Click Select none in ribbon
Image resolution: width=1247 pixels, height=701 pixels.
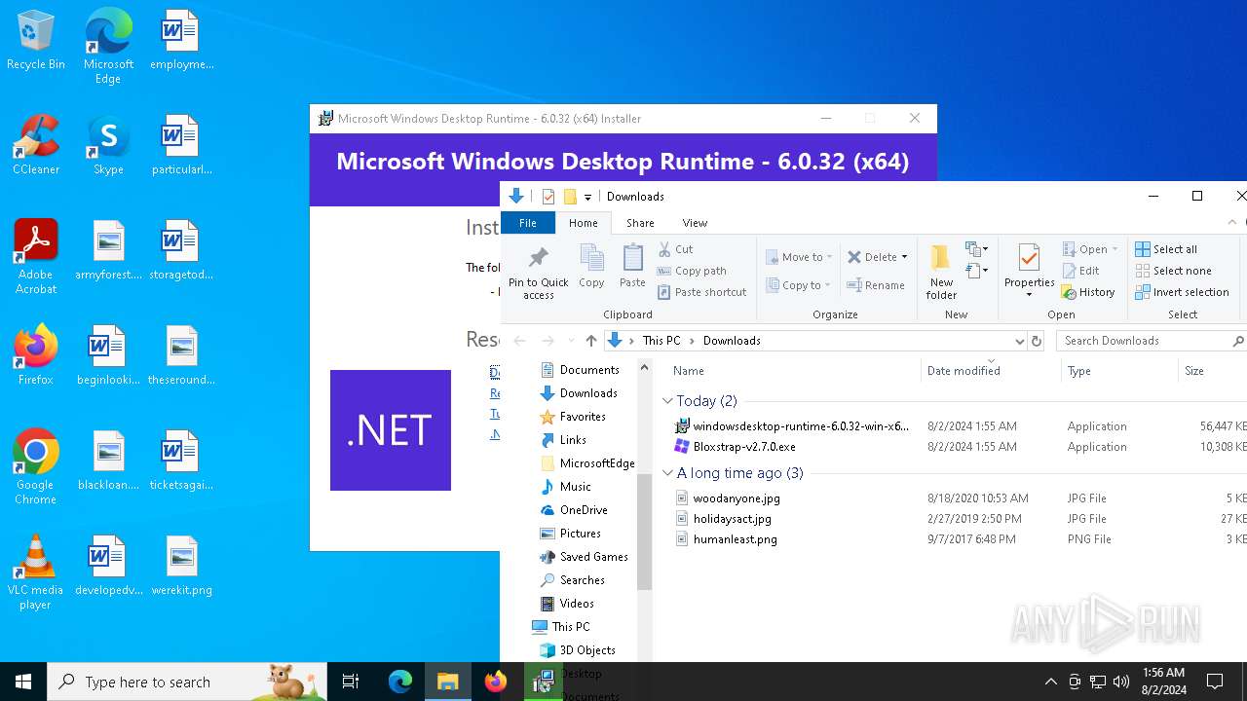[x=1173, y=271]
